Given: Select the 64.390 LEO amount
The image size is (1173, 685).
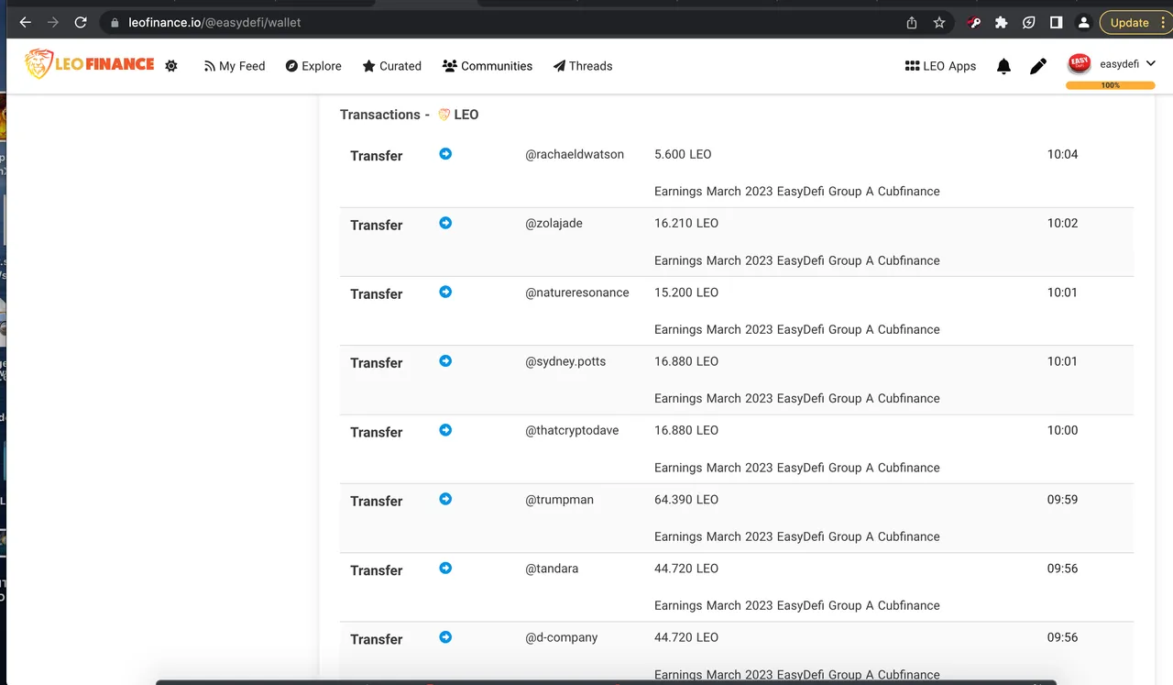Looking at the screenshot, I should tap(686, 500).
